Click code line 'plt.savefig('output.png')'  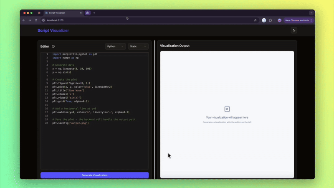coord(71,123)
